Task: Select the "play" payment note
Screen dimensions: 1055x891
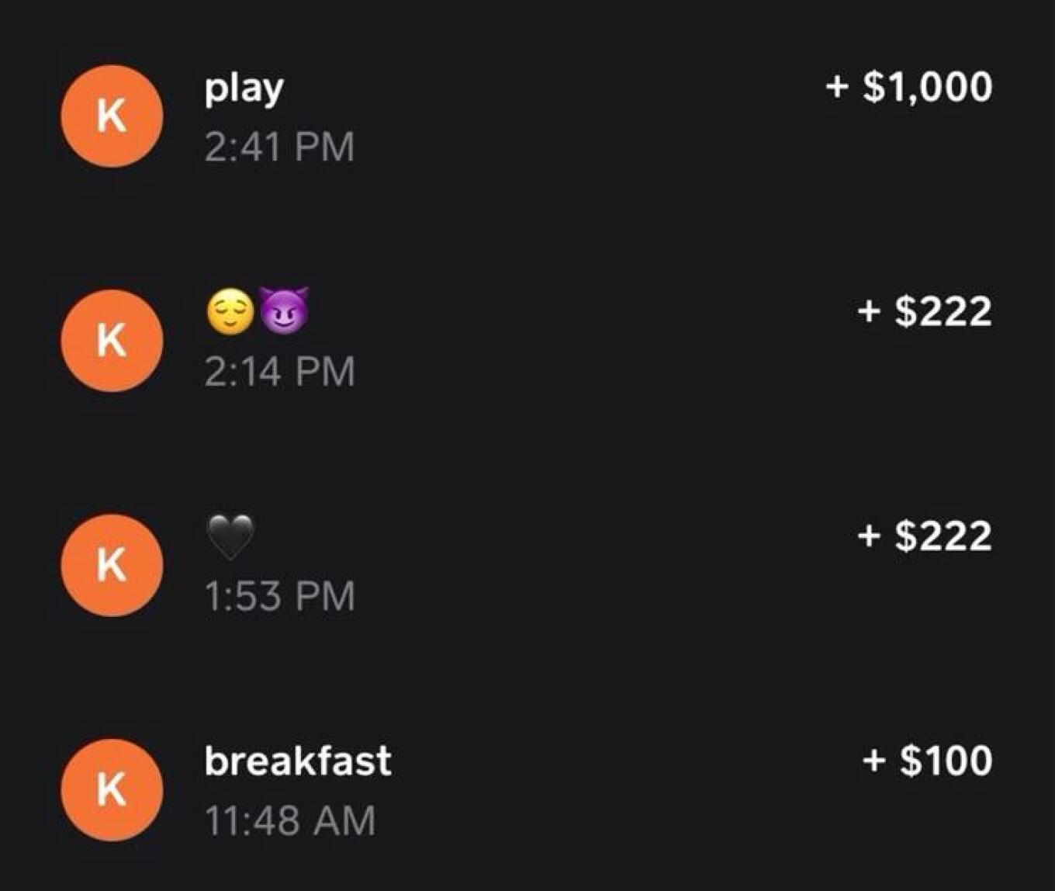Action: coord(244,88)
